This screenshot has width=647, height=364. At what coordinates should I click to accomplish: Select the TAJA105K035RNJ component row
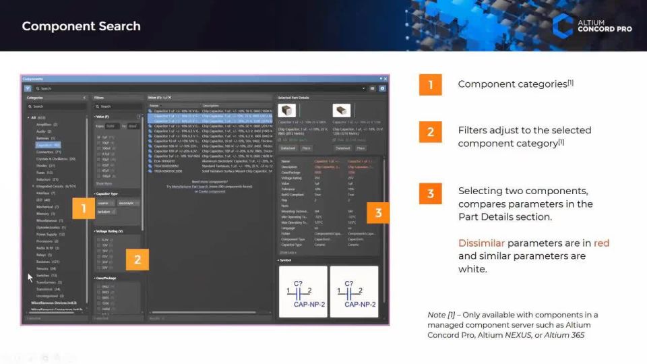tap(210, 166)
